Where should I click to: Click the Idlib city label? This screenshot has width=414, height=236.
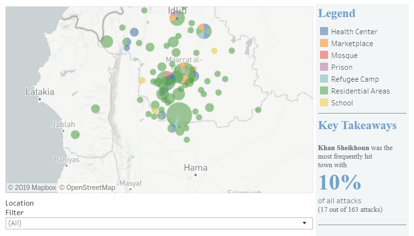tap(177, 11)
